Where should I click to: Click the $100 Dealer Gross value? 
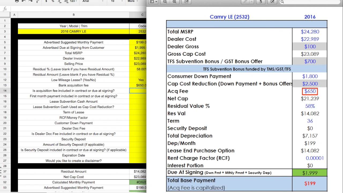(x=310, y=46)
